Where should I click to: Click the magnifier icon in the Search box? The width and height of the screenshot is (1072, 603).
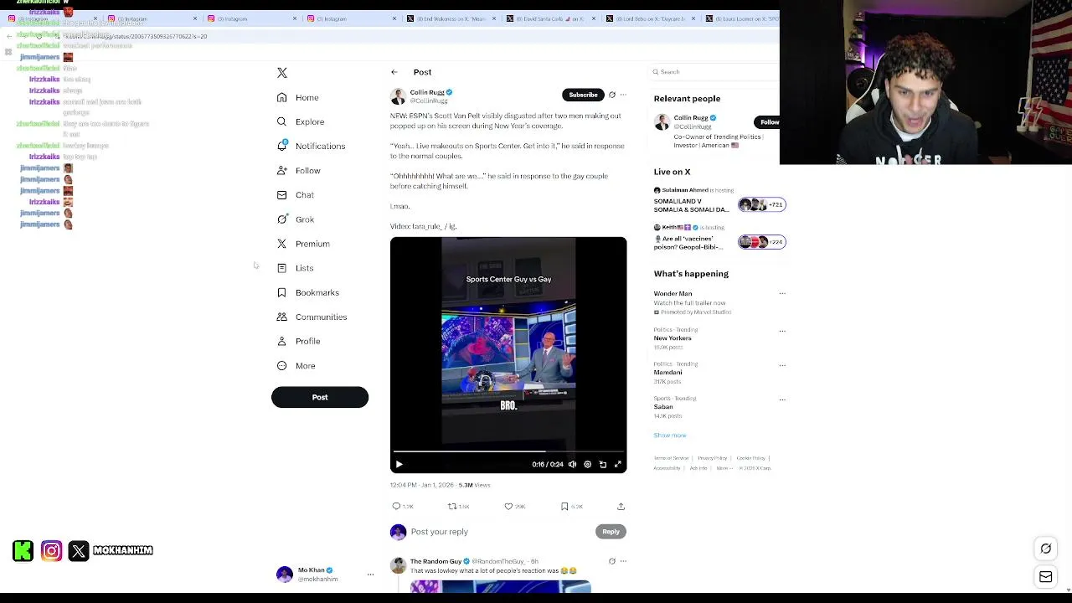(657, 72)
